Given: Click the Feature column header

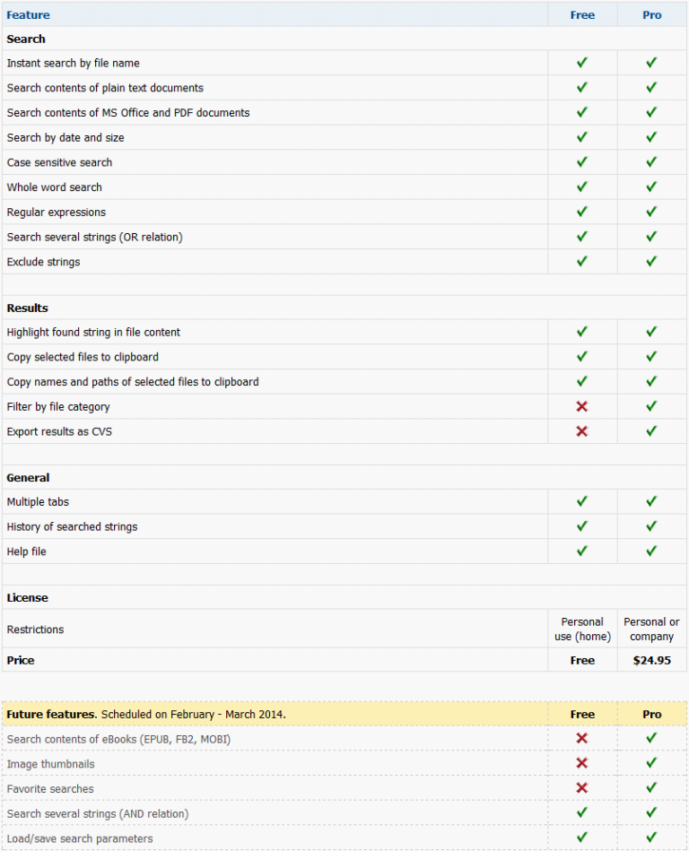Looking at the screenshot, I should click(x=29, y=15).
